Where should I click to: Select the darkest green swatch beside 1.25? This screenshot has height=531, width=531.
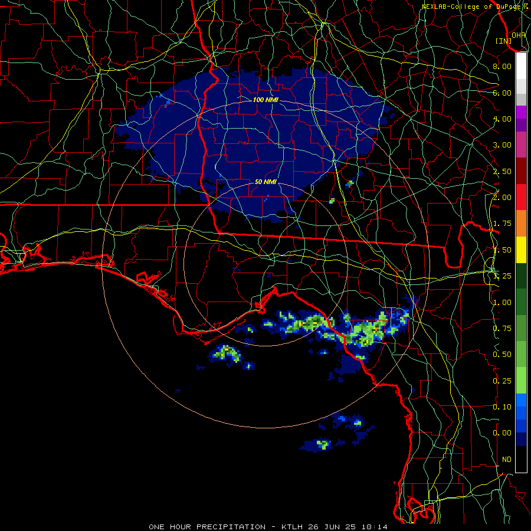[521, 276]
